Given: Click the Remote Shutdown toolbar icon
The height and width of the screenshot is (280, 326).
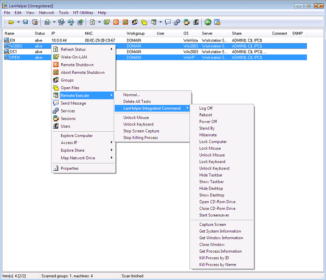Looking at the screenshot, I should click(116, 22).
